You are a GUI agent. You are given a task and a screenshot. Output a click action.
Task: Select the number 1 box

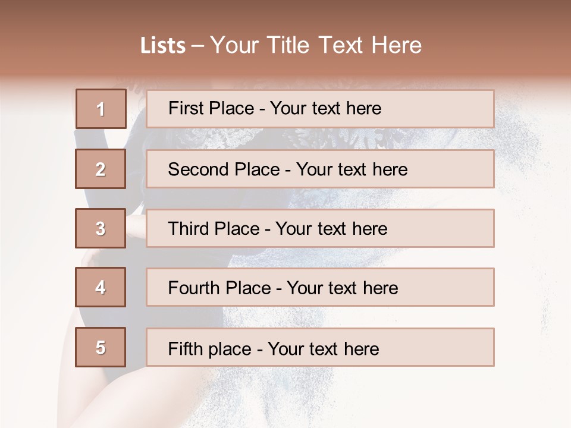click(x=101, y=109)
